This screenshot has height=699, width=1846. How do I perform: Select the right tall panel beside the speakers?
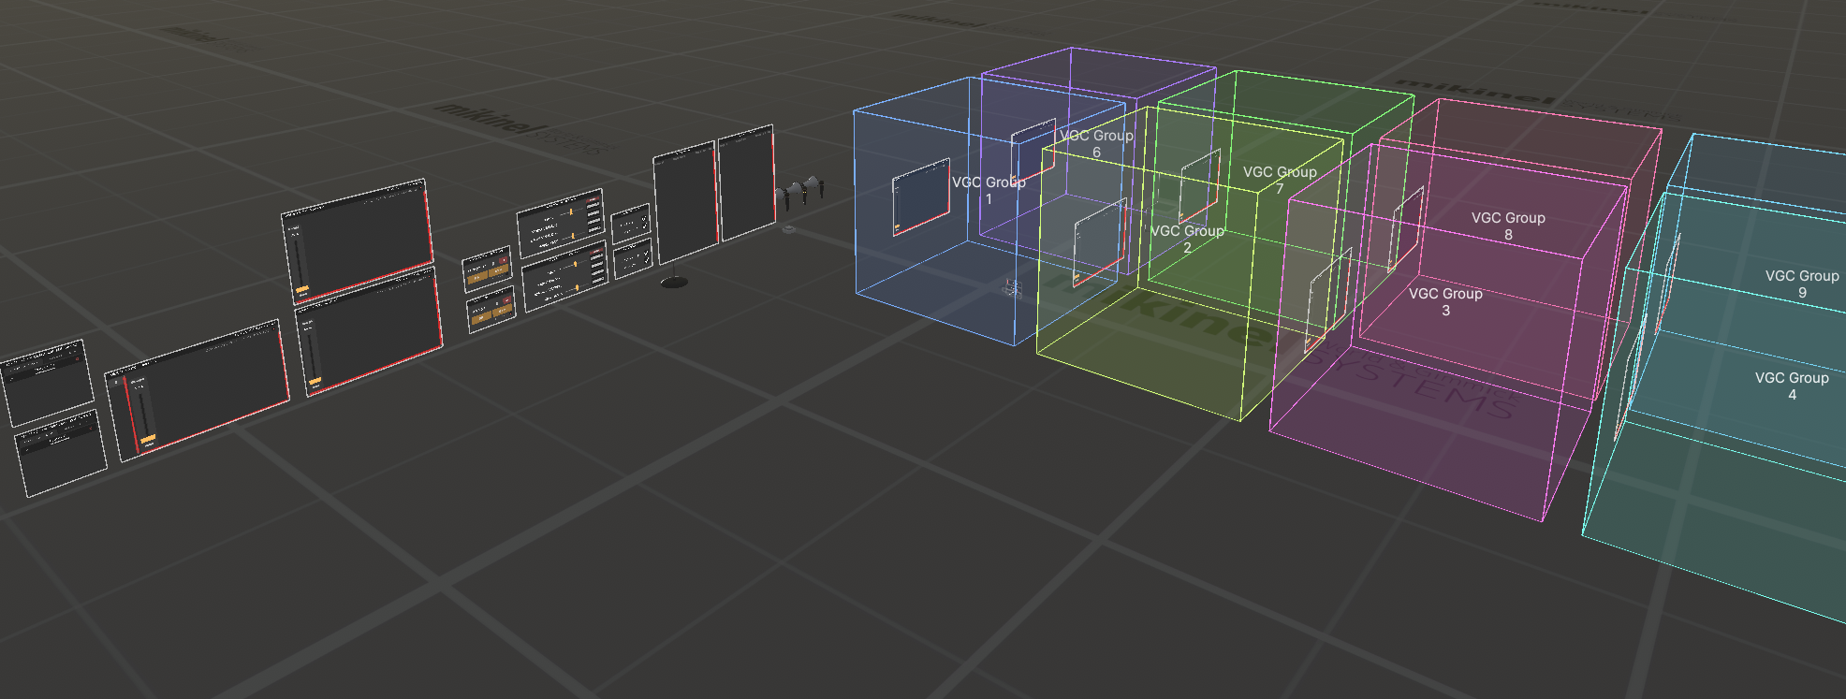(746, 183)
